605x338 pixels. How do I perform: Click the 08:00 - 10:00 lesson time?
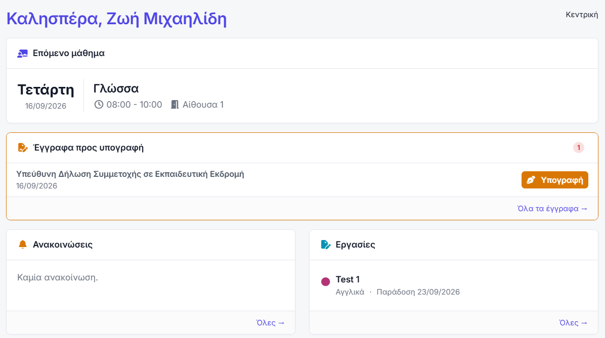(134, 105)
